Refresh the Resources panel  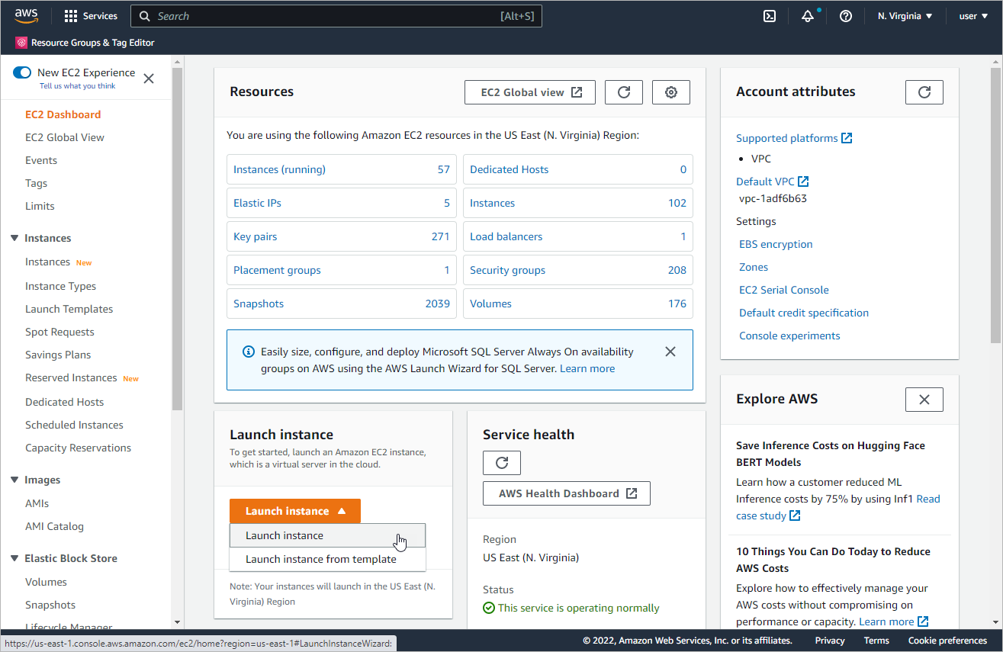click(x=624, y=92)
